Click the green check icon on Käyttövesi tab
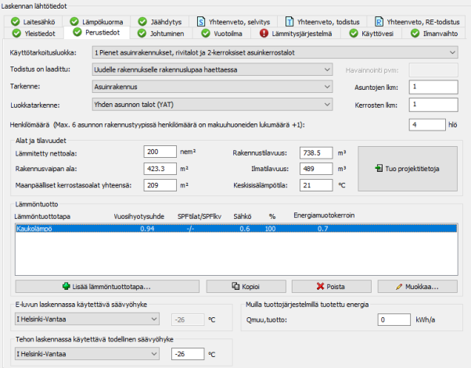 tap(354, 34)
